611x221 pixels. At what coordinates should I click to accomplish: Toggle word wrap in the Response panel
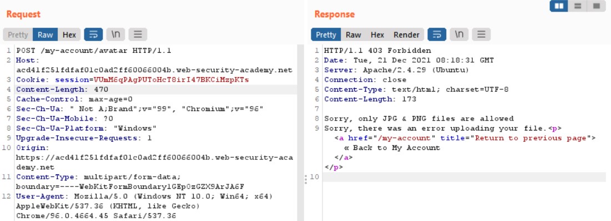pos(437,34)
